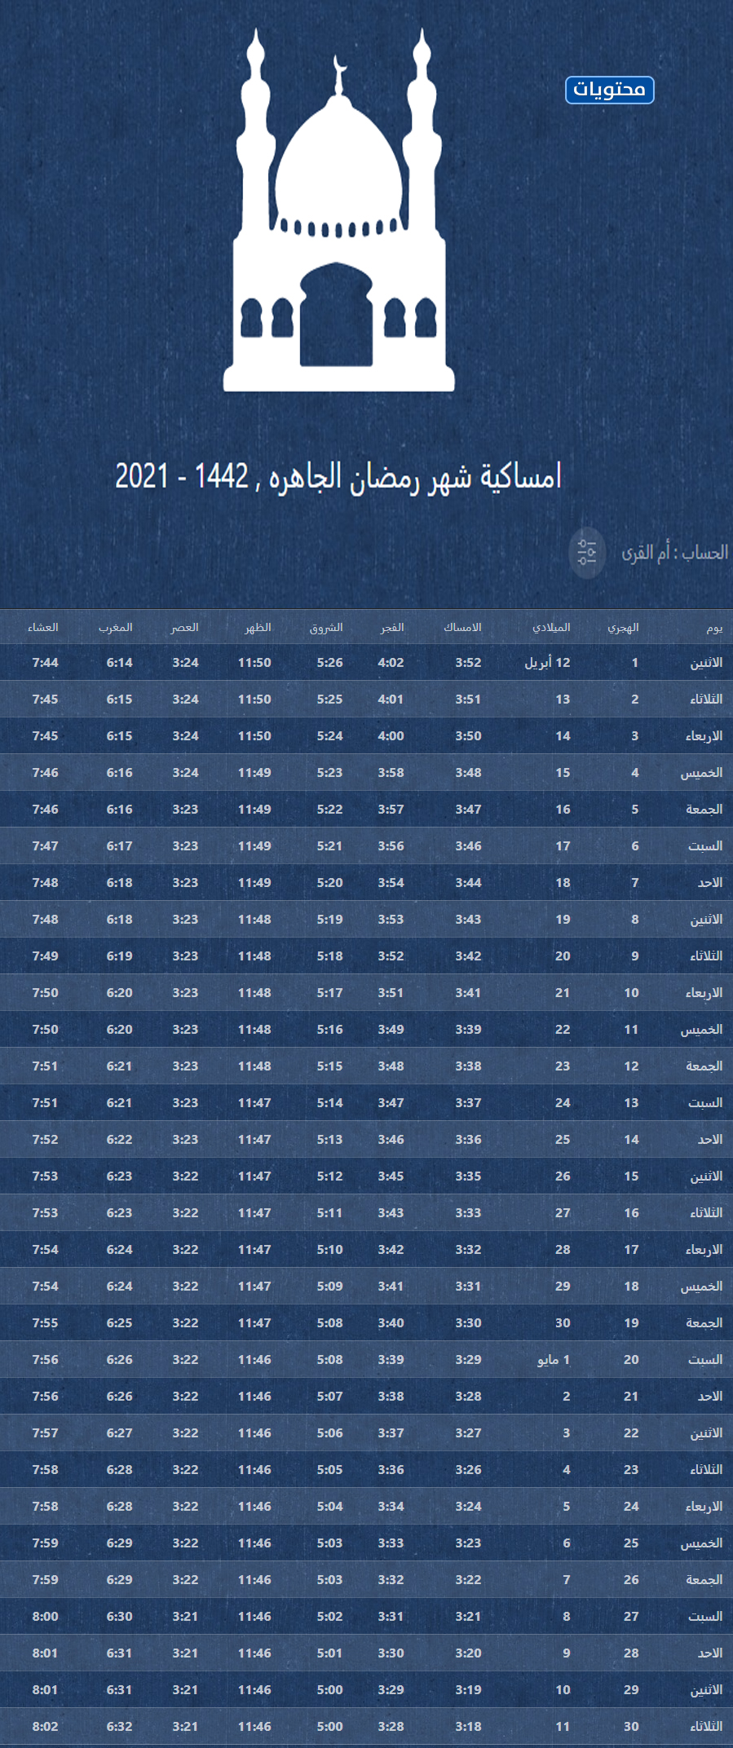
Task: Click Fajr time 3:43
Action: (391, 1213)
